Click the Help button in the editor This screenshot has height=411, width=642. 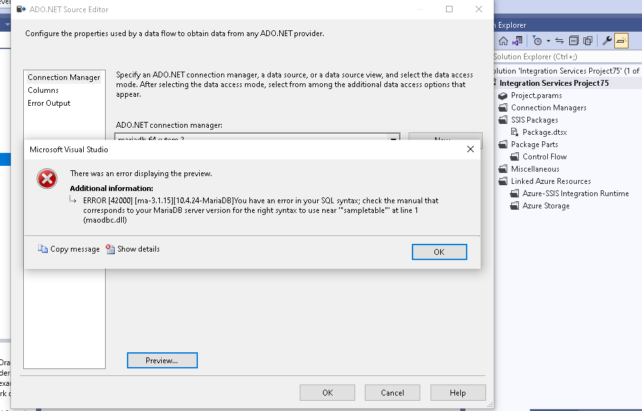pos(458,392)
